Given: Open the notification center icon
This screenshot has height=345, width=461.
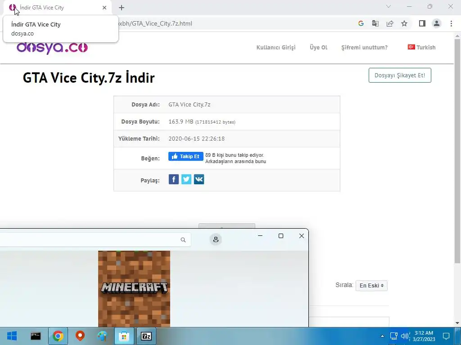Looking at the screenshot, I should click(x=446, y=336).
